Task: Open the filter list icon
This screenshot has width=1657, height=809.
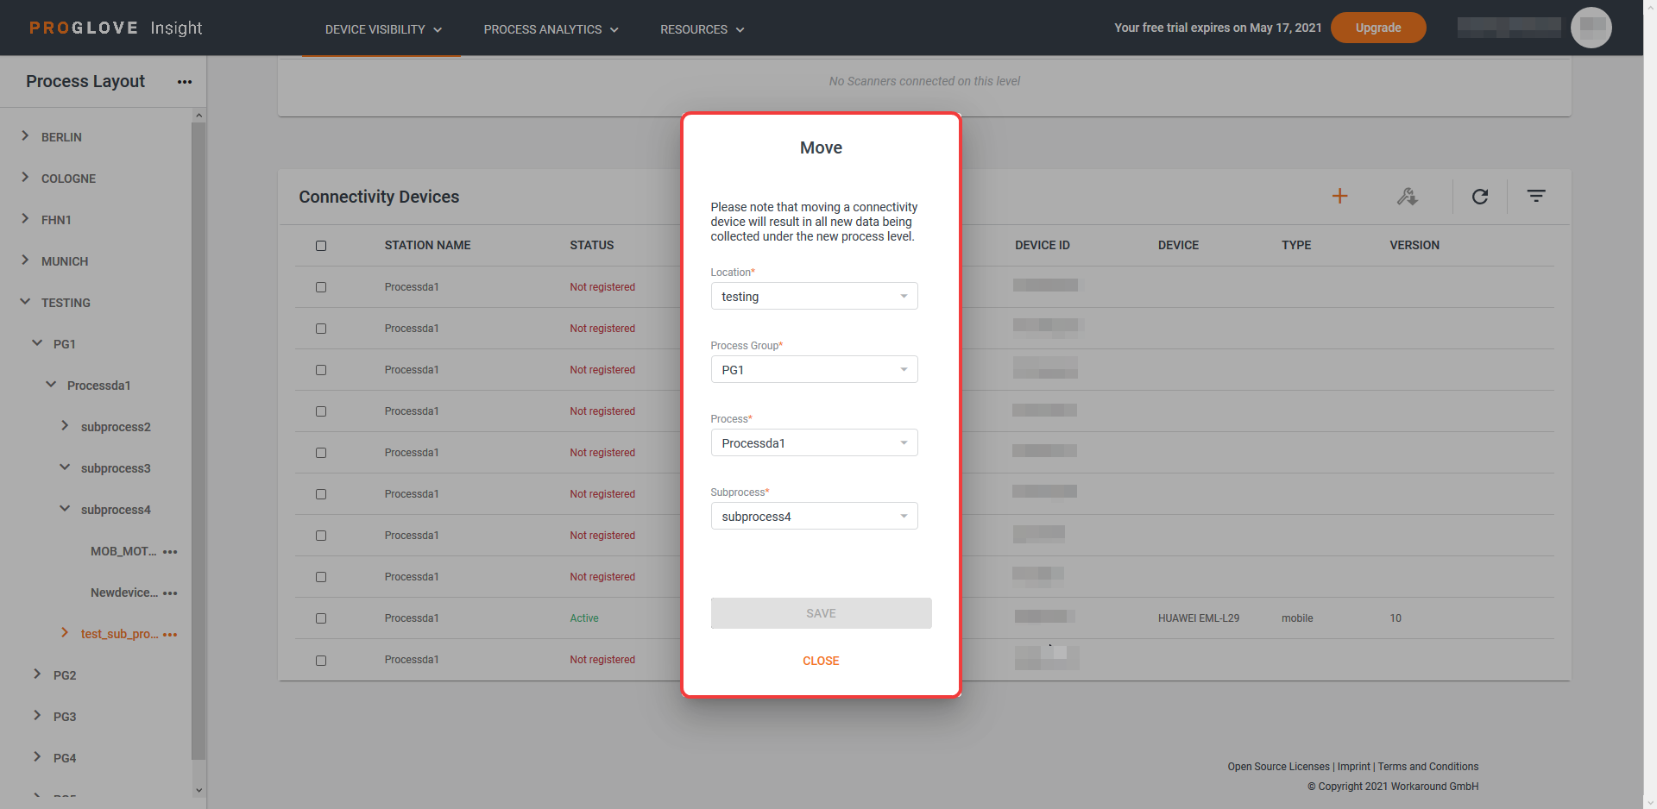Action: coord(1536,196)
